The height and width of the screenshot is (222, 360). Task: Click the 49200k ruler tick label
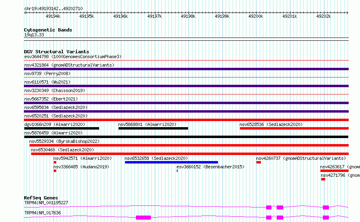coord(256,16)
